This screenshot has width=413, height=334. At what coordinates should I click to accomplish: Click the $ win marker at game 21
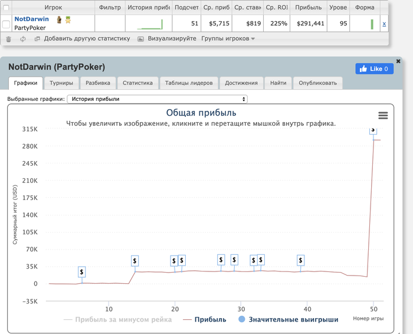click(182, 260)
